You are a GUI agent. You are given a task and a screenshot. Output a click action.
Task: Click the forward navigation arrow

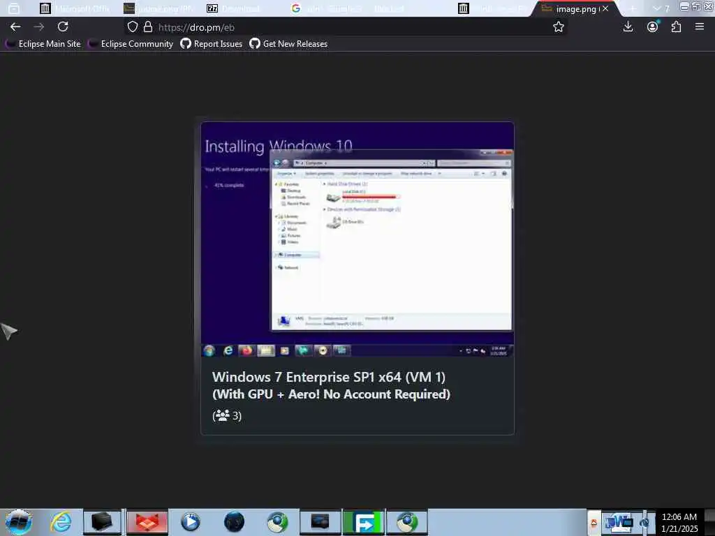coord(39,27)
